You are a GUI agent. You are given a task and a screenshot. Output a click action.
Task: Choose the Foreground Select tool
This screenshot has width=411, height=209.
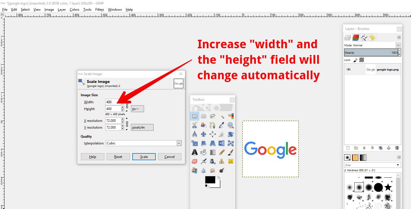(204, 125)
